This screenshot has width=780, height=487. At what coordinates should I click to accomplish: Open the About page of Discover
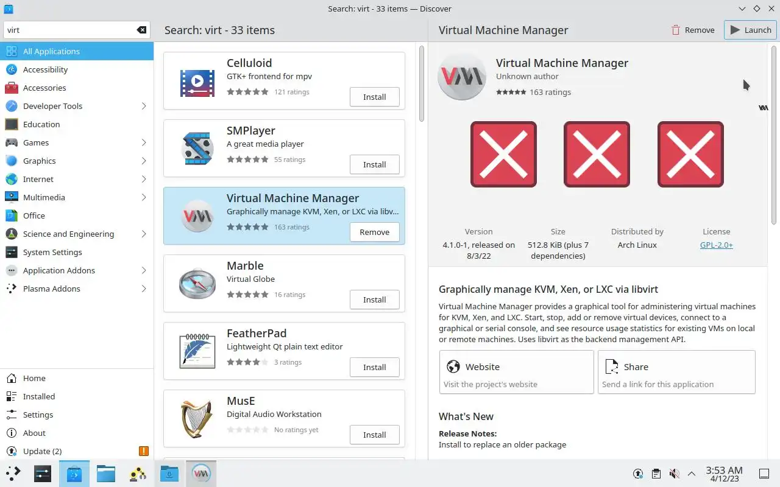coord(77,433)
